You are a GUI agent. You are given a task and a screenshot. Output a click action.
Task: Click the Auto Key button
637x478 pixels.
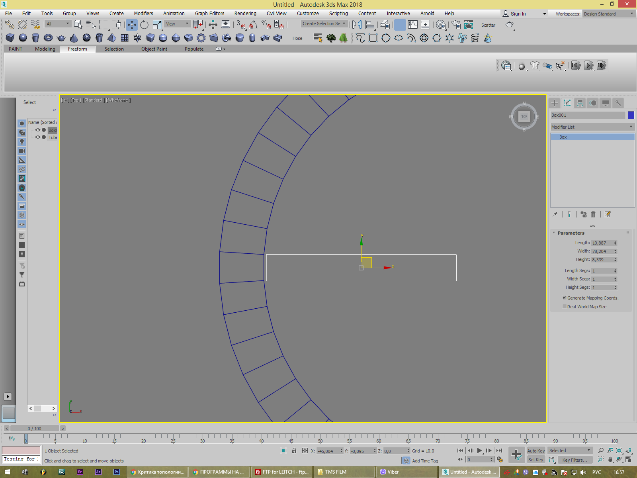point(536,451)
